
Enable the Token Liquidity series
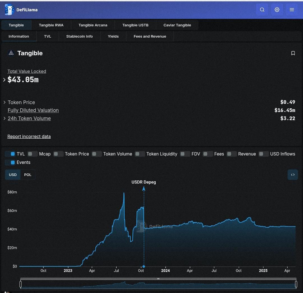pos(140,154)
